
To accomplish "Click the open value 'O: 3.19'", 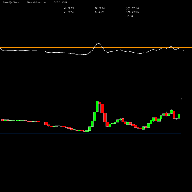I will coord(69,8).
